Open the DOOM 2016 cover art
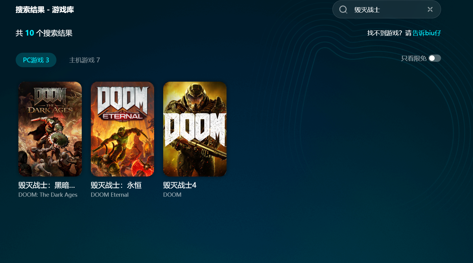 (195, 129)
